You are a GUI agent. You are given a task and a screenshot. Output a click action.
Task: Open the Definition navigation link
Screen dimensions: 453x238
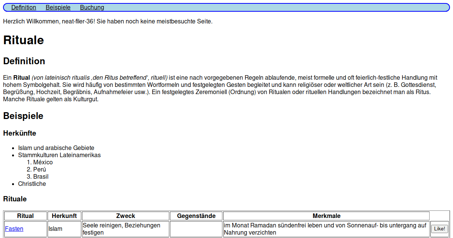point(23,7)
